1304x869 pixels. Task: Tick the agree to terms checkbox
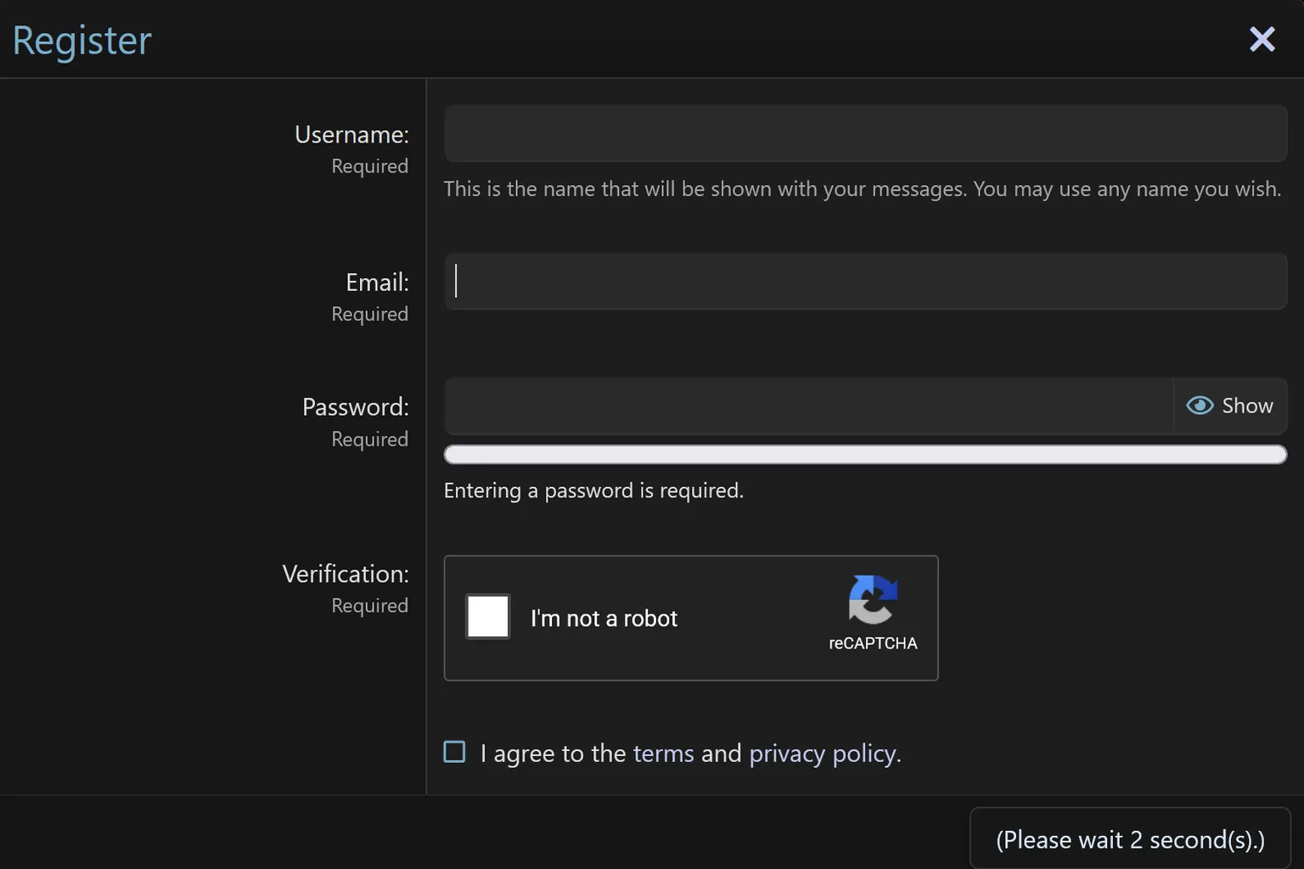pyautogui.click(x=455, y=752)
